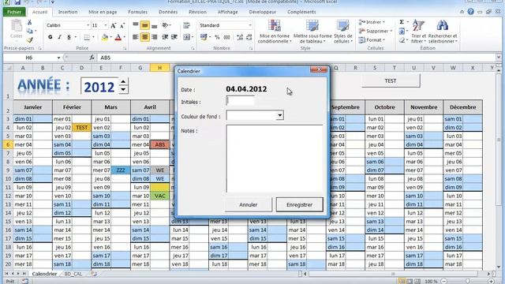505x284 pixels.
Task: Switch to the Insertion tab
Action: pos(68,12)
